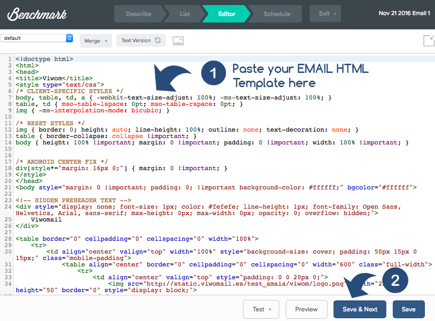Open the Exit menu in the header

pyautogui.click(x=325, y=14)
